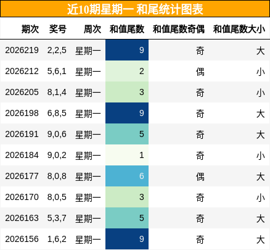Select prize number 8,1,4

point(57,92)
